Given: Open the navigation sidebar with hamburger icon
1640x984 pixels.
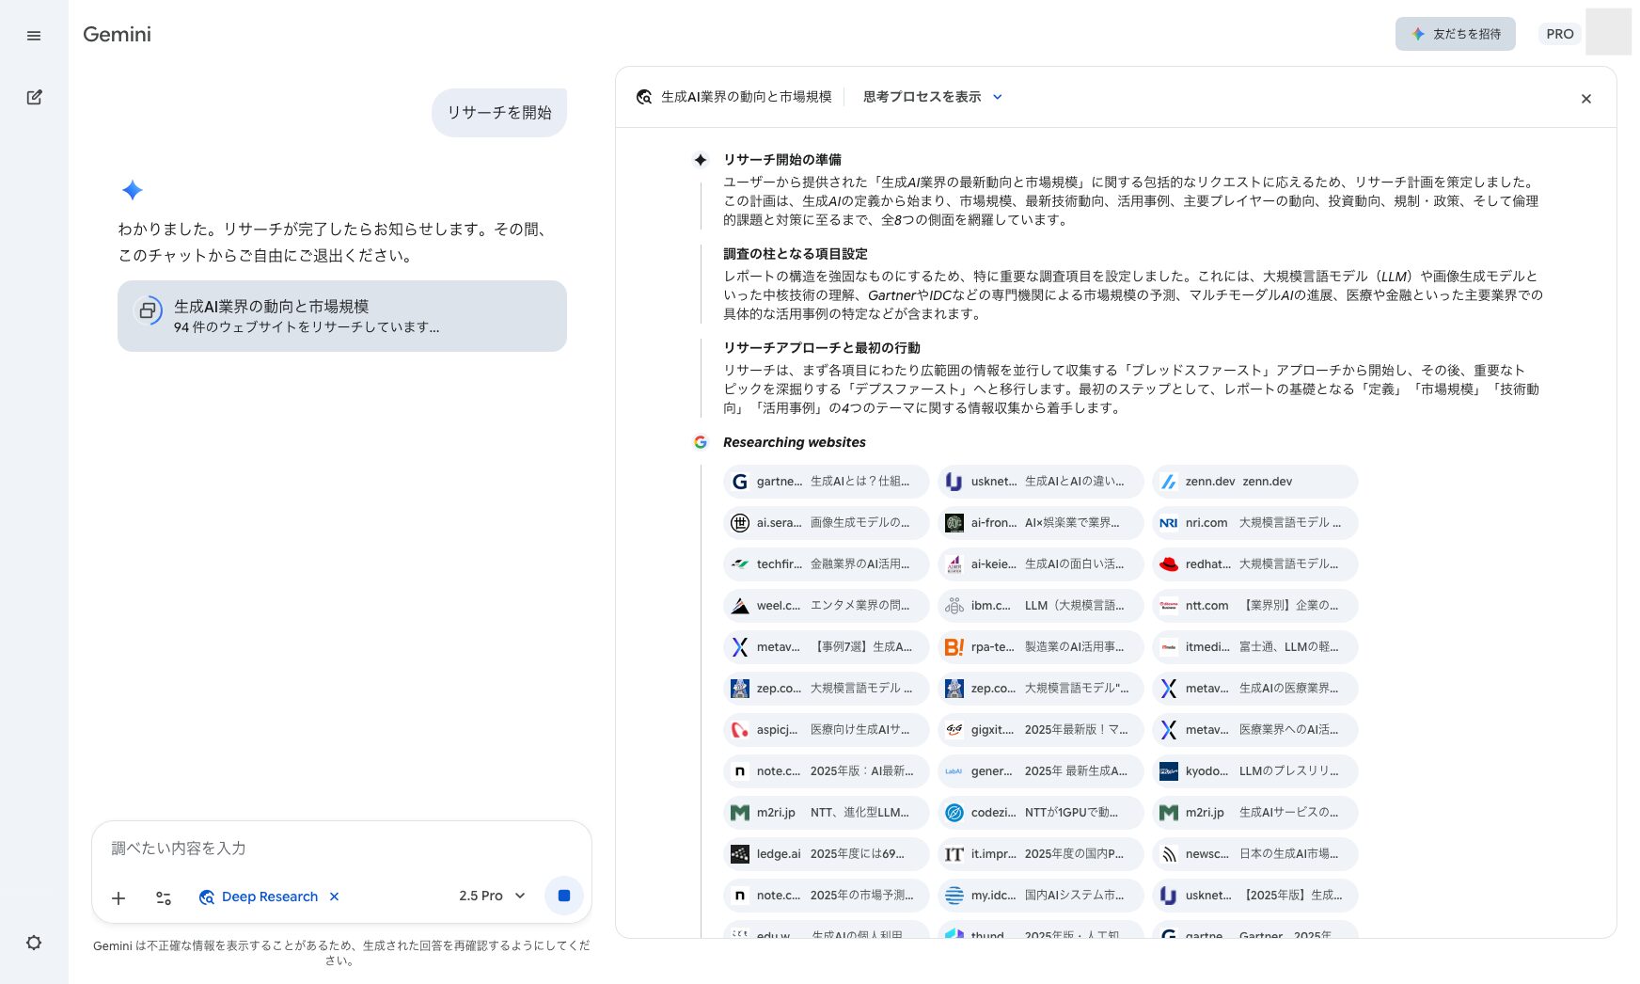Looking at the screenshot, I should coord(34,35).
